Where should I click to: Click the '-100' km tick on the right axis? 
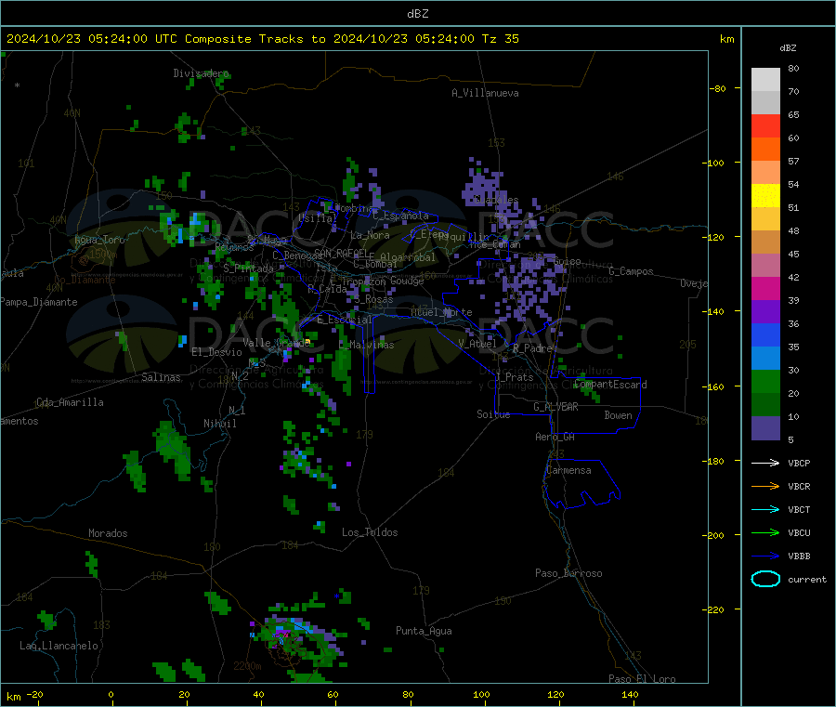tap(712, 163)
